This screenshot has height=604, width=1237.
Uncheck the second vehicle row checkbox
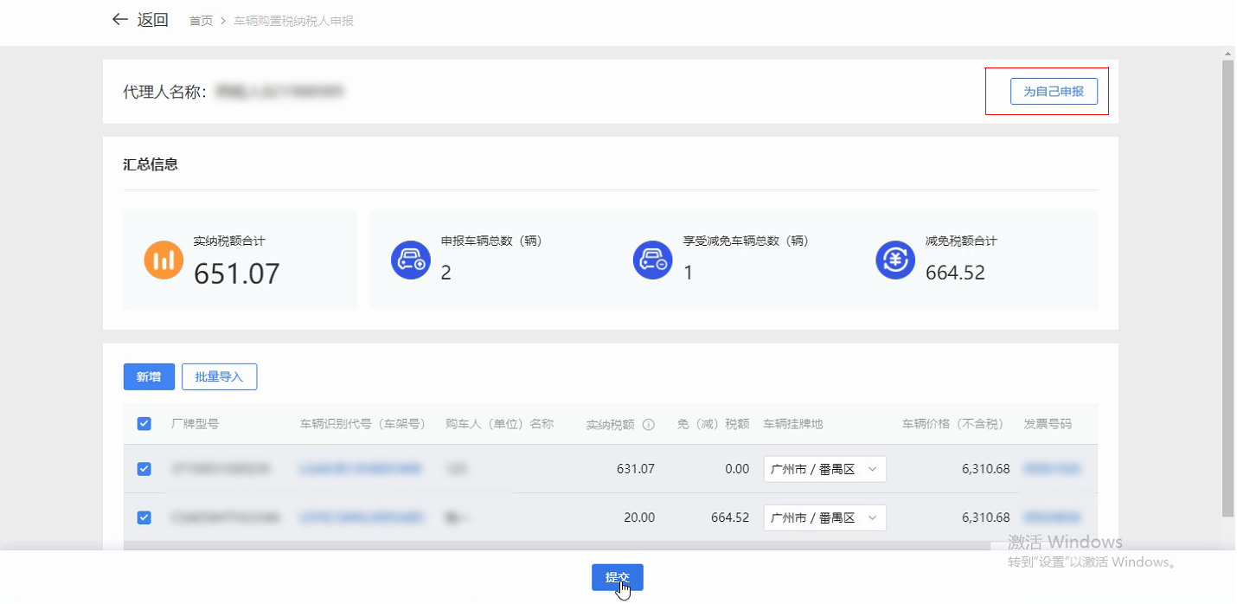pos(144,517)
